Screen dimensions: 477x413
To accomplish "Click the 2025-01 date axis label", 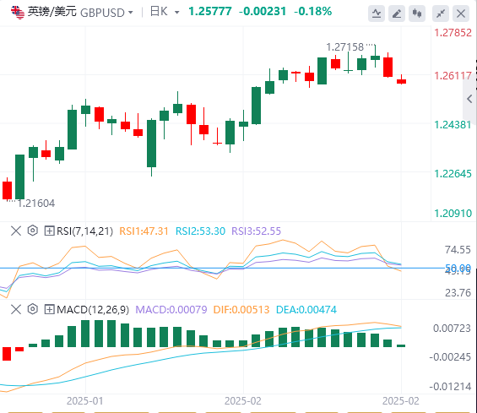I will pyautogui.click(x=85, y=401).
